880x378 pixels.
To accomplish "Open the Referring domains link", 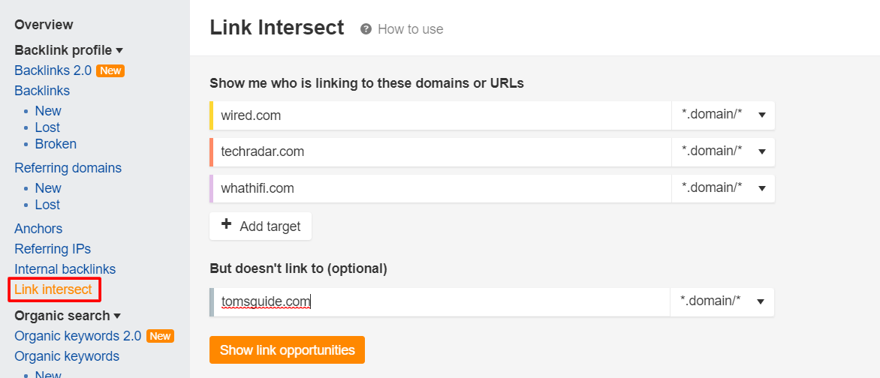I will [x=68, y=168].
